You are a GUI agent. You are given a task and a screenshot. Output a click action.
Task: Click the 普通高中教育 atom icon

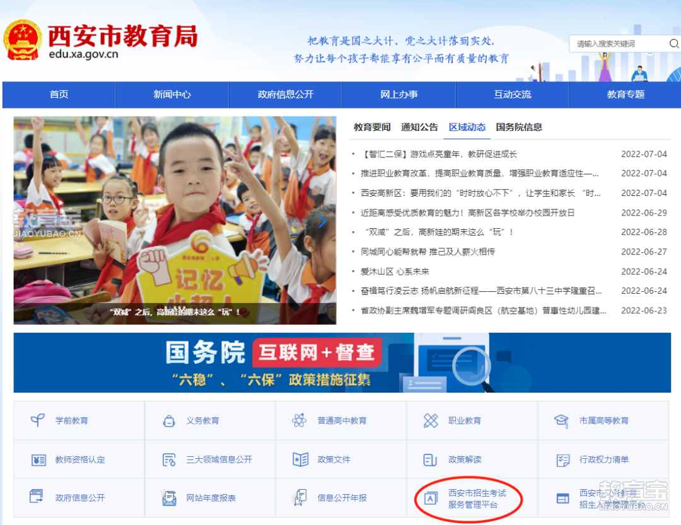[300, 420]
